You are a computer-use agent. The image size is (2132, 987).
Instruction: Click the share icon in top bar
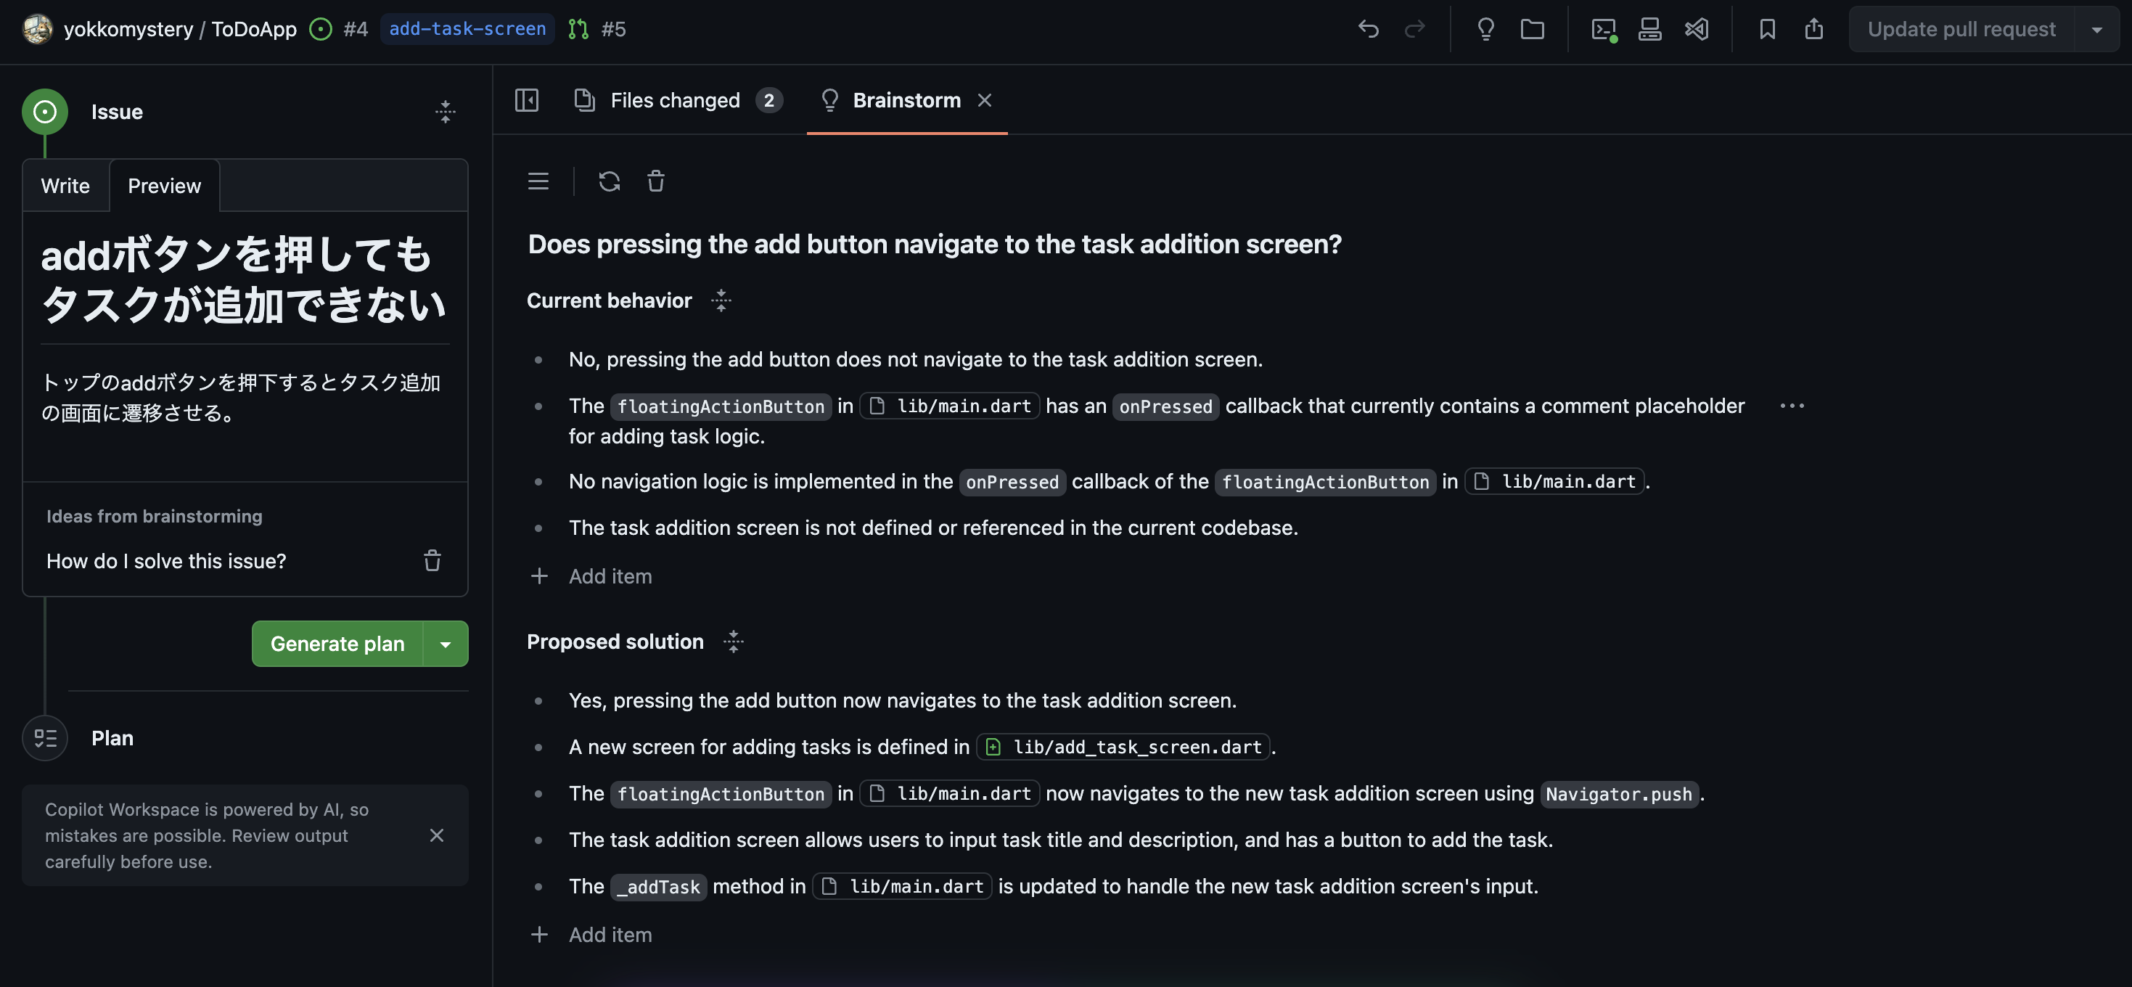coord(1813,29)
